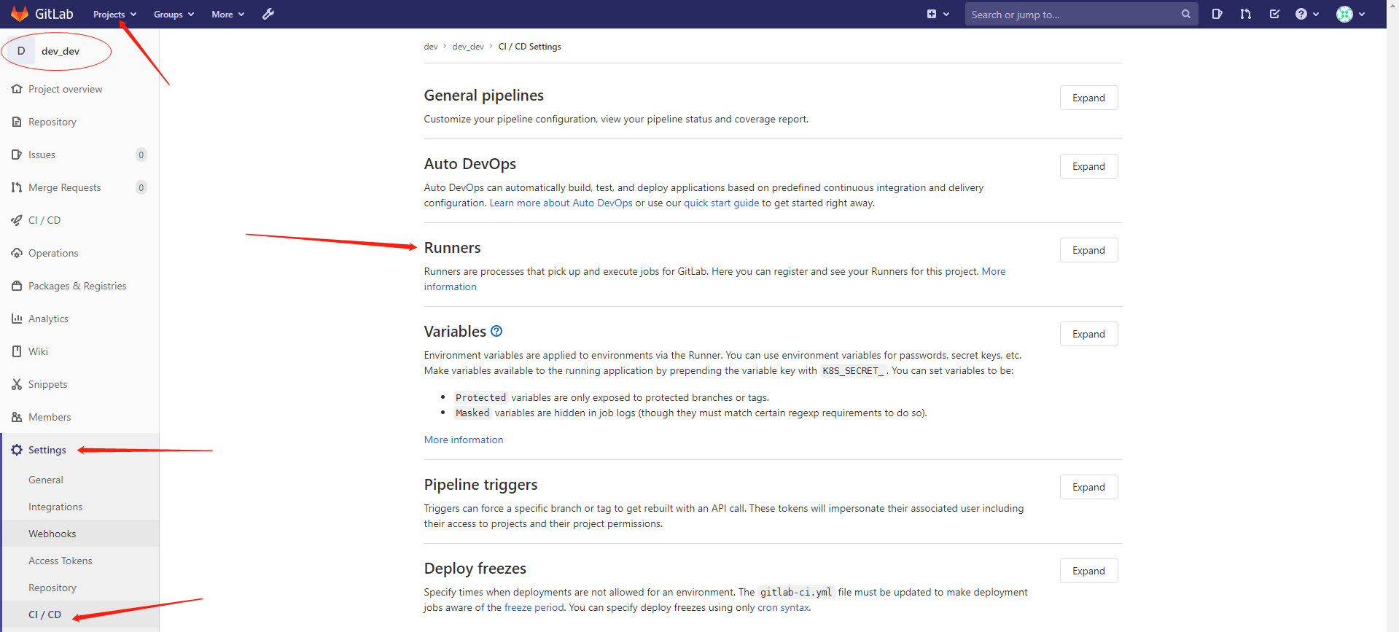Expand the Pipeline triggers section
1399x632 pixels.
1088,487
